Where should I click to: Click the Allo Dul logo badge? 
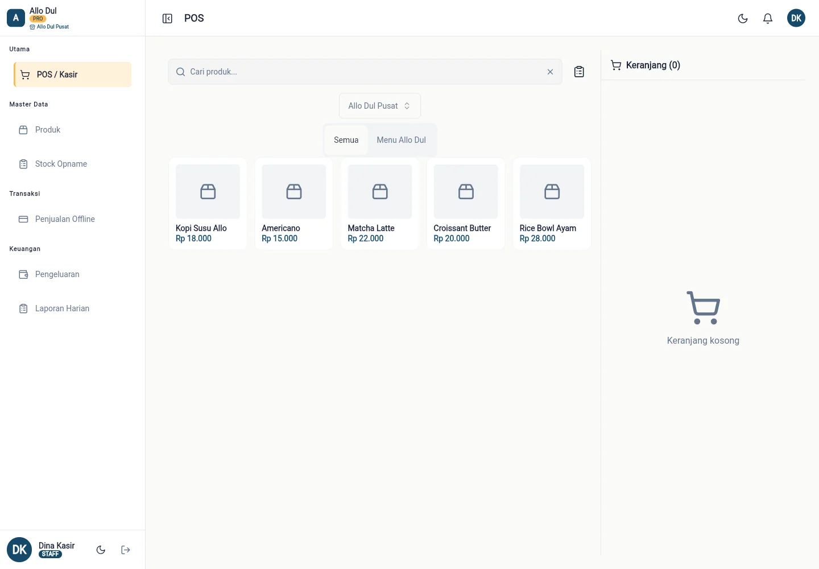[16, 18]
